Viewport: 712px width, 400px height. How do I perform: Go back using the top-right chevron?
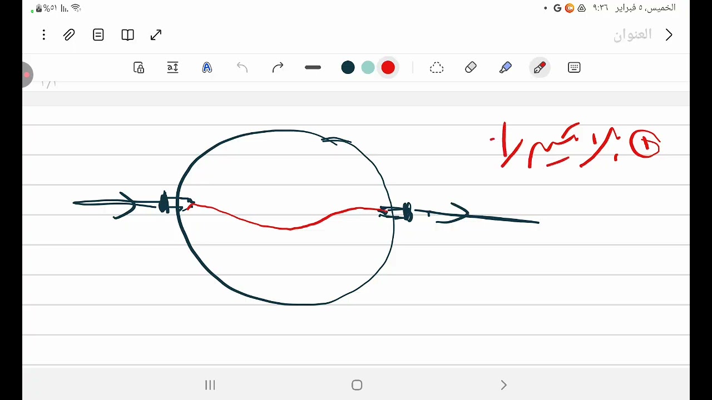[669, 35]
